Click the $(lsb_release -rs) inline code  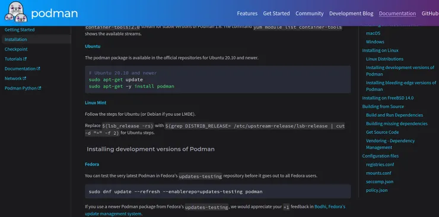pyautogui.click(x=128, y=126)
